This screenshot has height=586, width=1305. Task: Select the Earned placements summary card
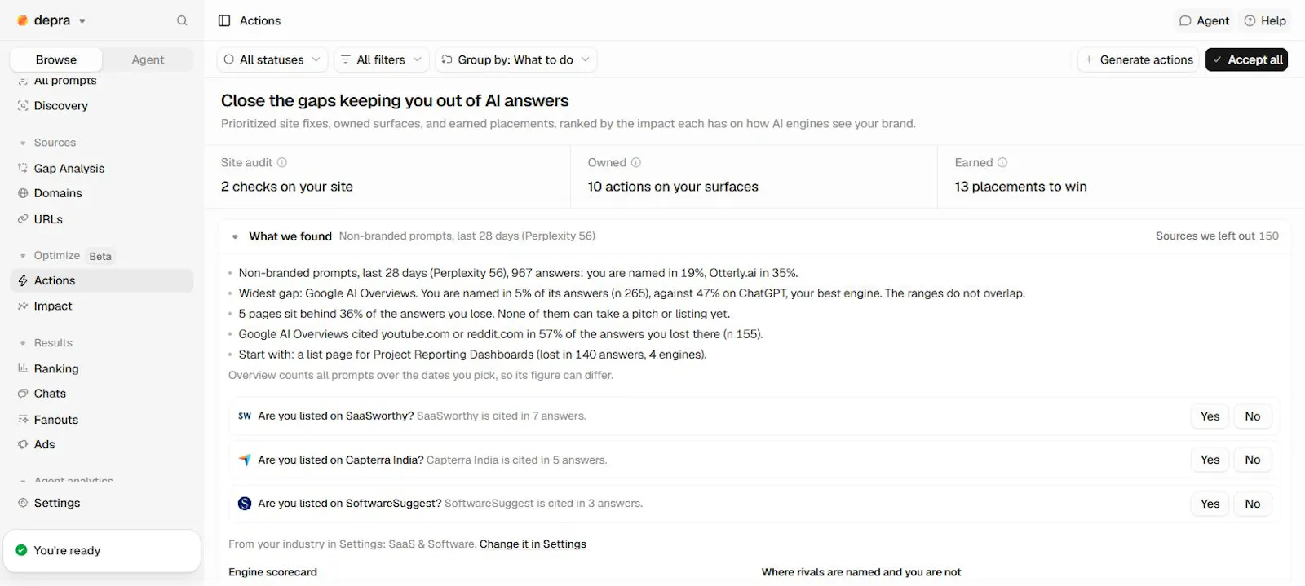point(1121,175)
